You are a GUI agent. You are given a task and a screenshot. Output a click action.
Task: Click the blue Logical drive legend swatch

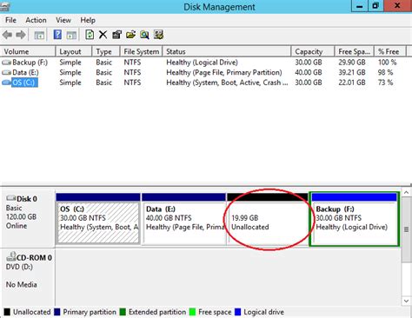(x=238, y=312)
